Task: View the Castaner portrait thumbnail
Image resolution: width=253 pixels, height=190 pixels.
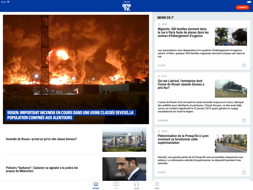Action: tap(124, 169)
